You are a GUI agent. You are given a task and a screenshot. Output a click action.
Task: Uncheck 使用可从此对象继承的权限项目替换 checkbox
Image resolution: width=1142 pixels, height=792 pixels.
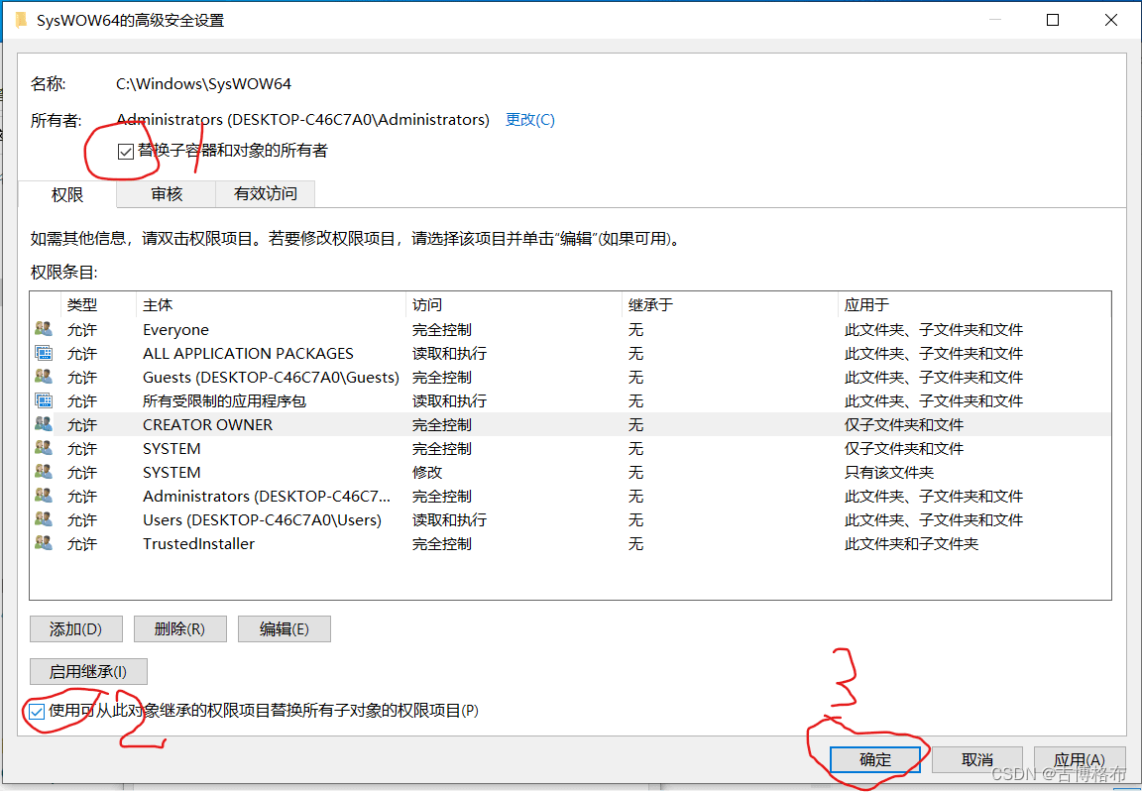point(38,711)
